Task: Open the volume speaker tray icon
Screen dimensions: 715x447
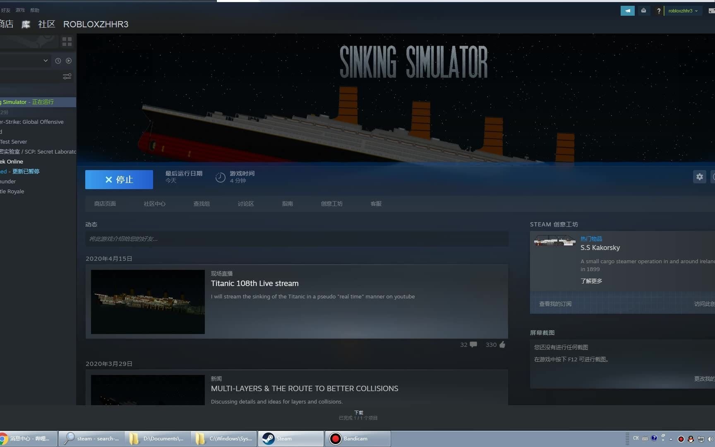Action: click(710, 439)
